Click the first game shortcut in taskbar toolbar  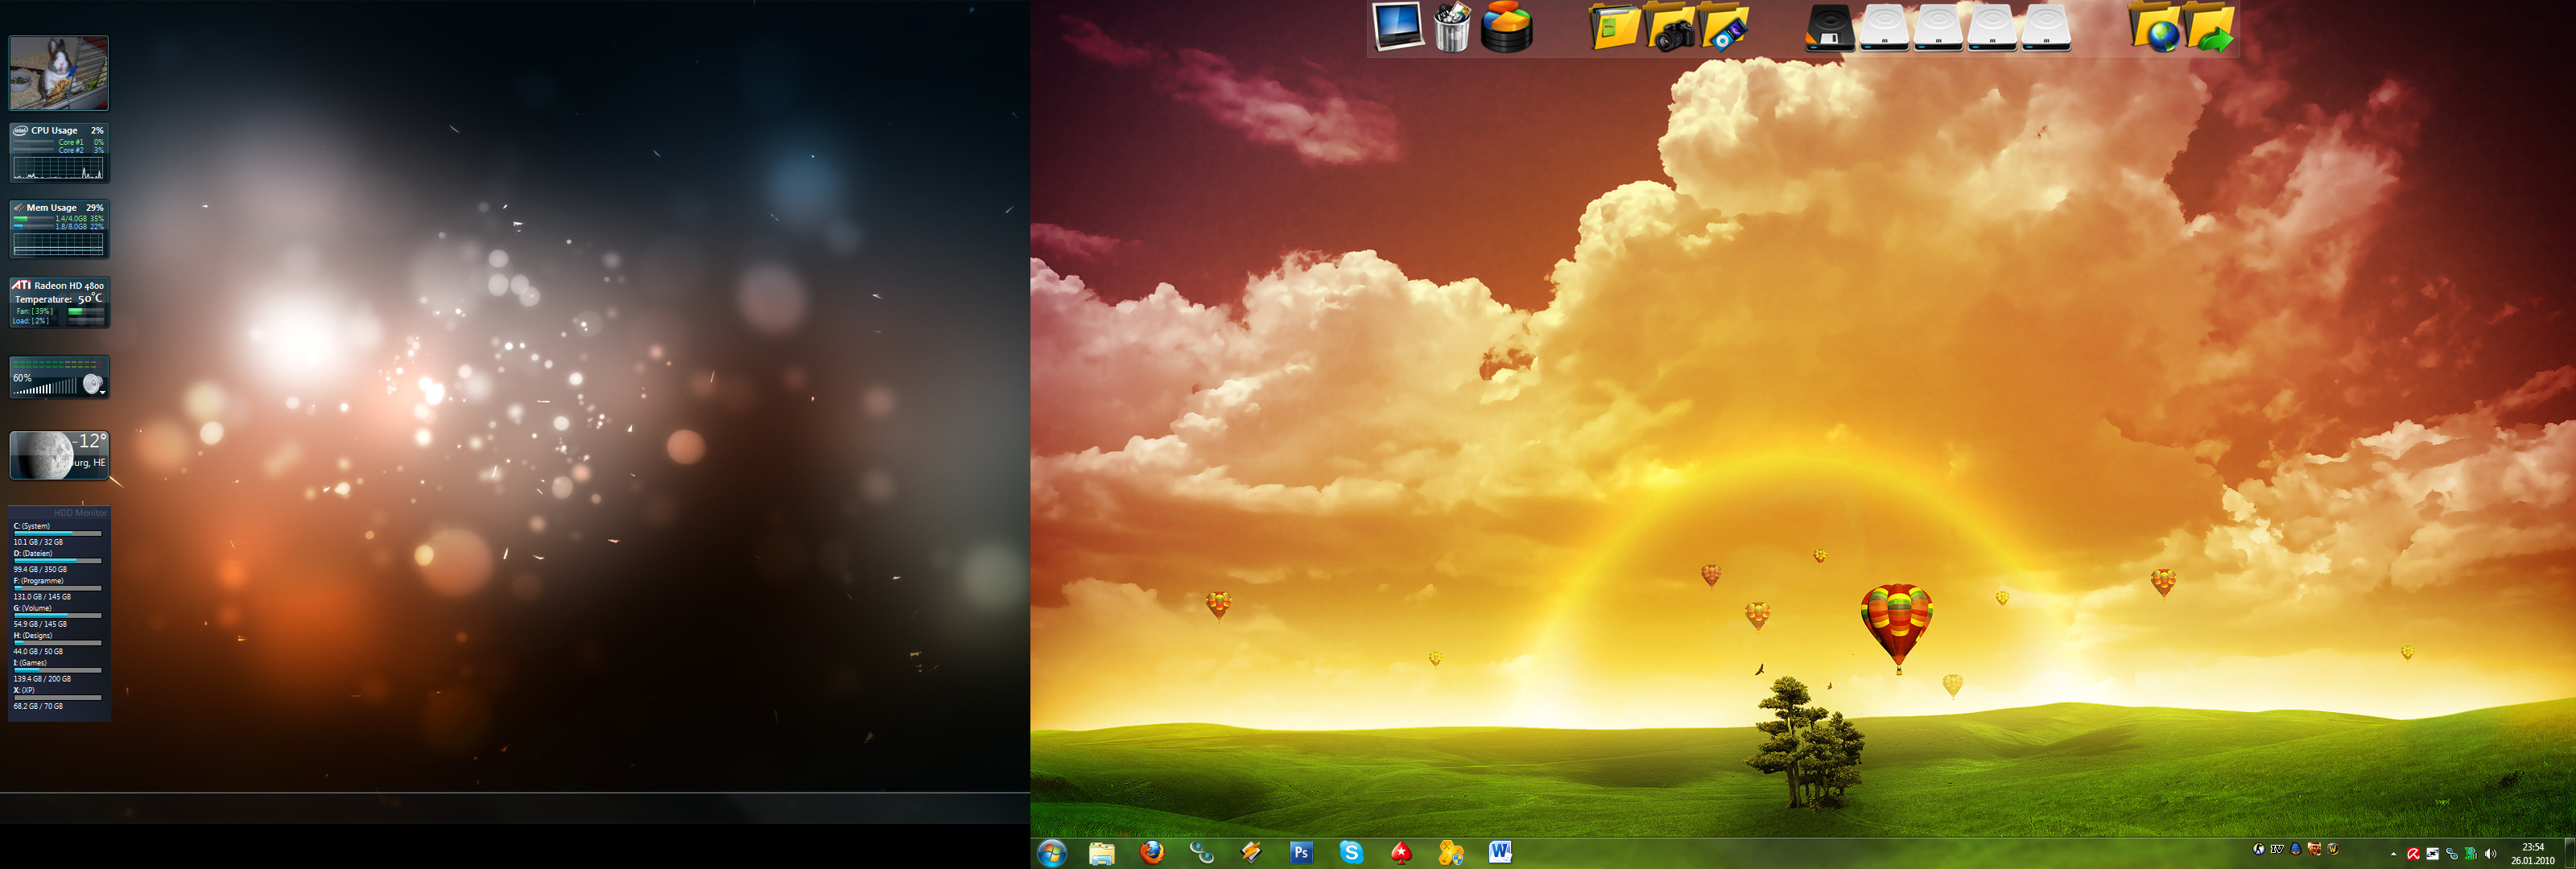[x=2259, y=849]
